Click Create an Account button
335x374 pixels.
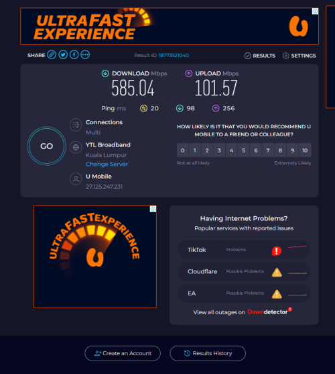point(123,353)
